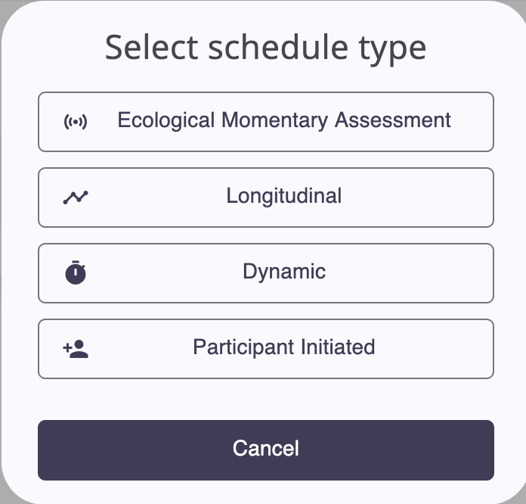This screenshot has height=504, width=526.
Task: Click the "Participant Initiated" label text
Action: pos(284,347)
